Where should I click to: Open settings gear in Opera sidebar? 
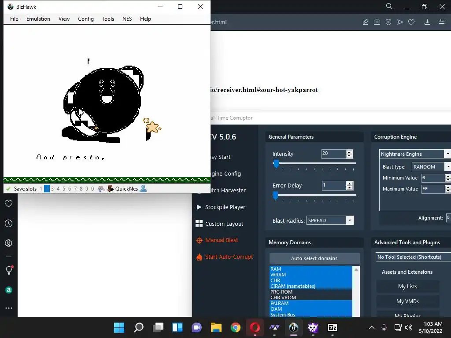coord(9,243)
